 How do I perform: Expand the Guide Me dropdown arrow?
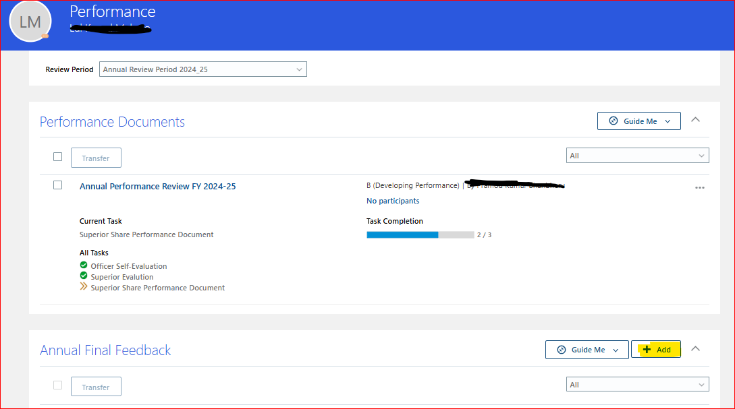point(667,121)
